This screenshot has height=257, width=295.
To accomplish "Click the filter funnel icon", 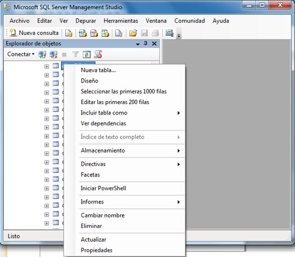I will point(75,54).
